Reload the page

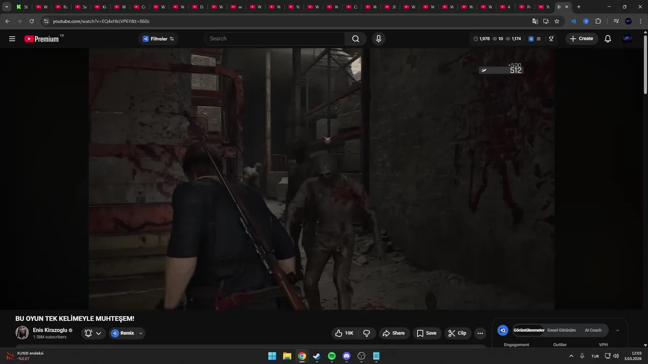31,21
